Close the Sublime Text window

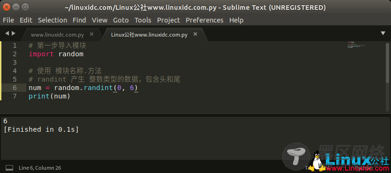tap(7, 7)
